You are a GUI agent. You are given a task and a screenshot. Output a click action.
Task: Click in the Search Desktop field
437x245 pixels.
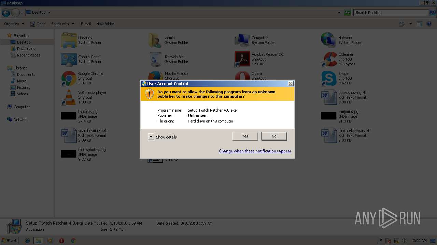click(391, 13)
